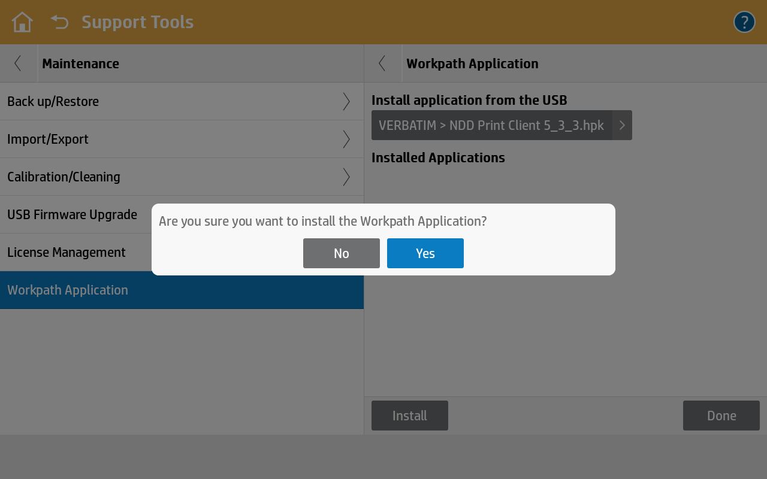767x479 pixels.
Task: Expand the Back up/Restore chevron arrow
Action: point(346,102)
